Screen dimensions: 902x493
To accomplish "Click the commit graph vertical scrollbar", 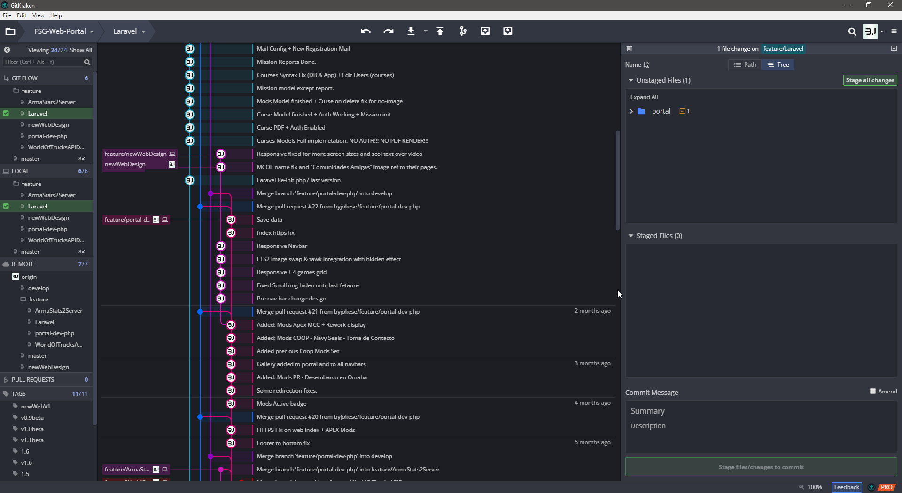I will [617, 180].
